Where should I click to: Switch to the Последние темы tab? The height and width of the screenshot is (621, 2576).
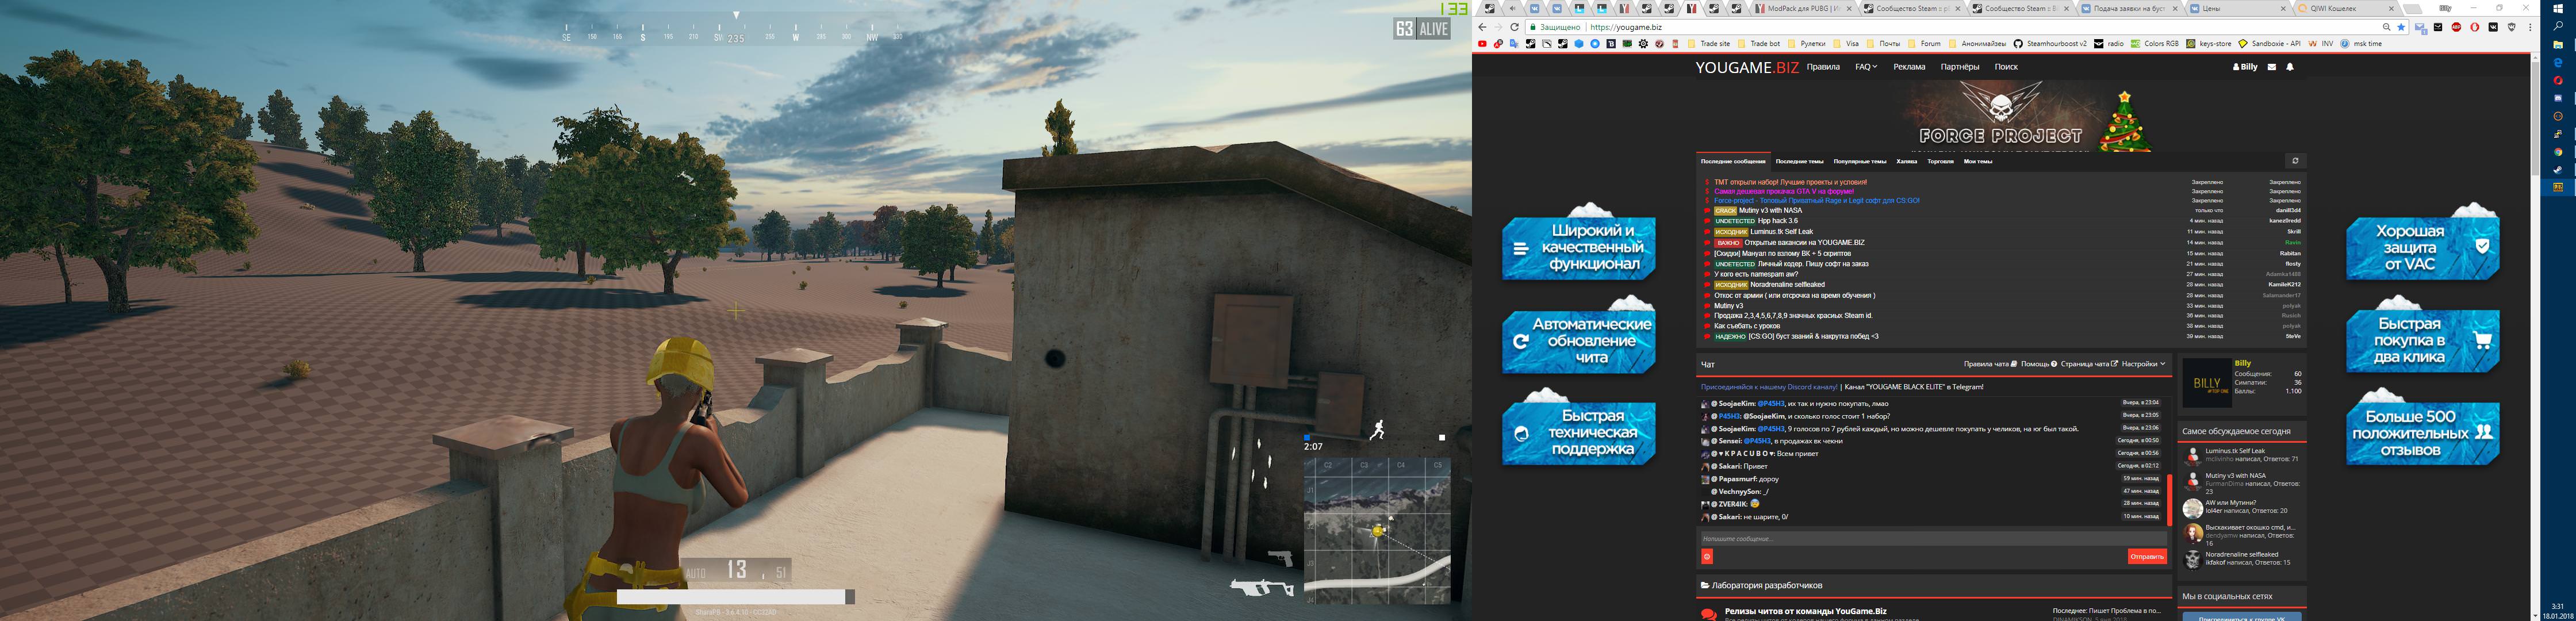click(1800, 161)
